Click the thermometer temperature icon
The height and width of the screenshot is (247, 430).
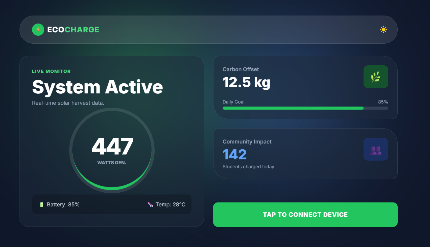point(150,205)
